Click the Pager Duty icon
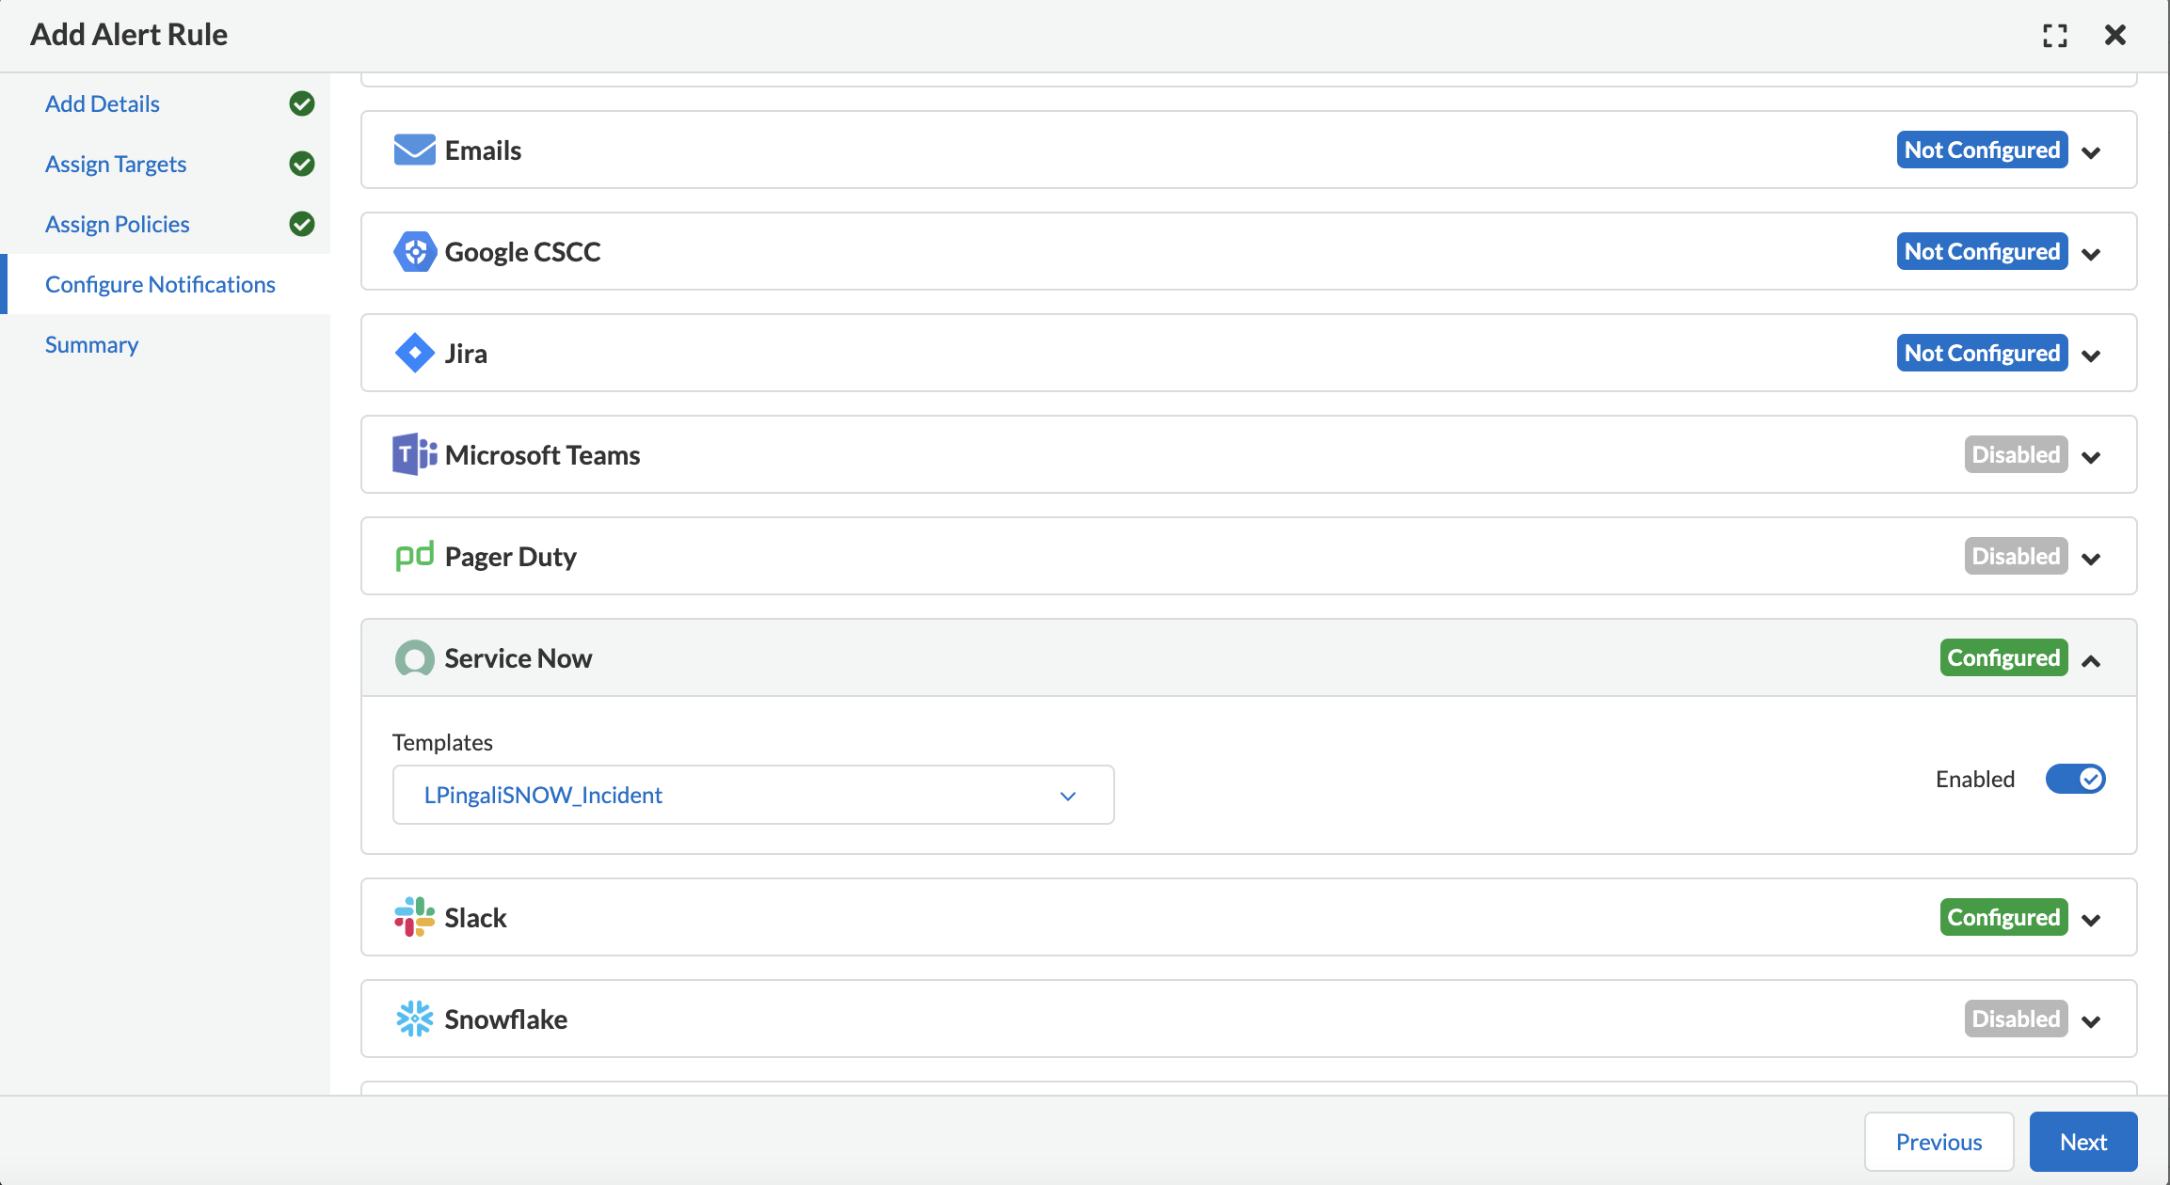 pos(413,555)
